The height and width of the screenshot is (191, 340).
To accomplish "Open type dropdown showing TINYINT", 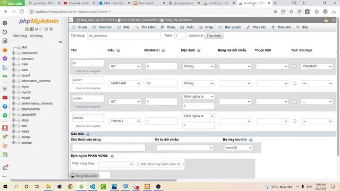I will coord(125,121).
